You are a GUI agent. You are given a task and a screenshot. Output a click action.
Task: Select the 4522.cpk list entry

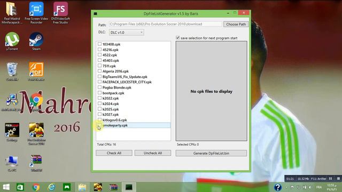pyautogui.click(x=110, y=55)
